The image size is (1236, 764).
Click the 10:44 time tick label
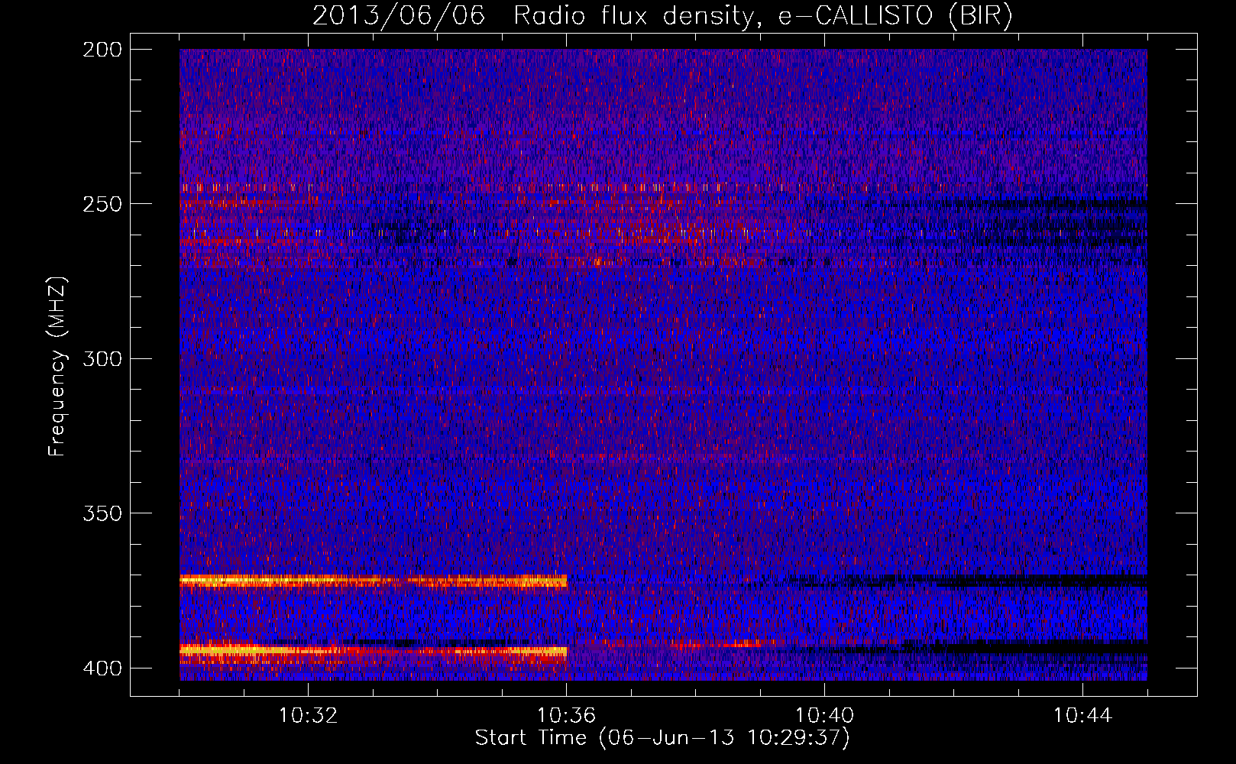pos(1082,716)
